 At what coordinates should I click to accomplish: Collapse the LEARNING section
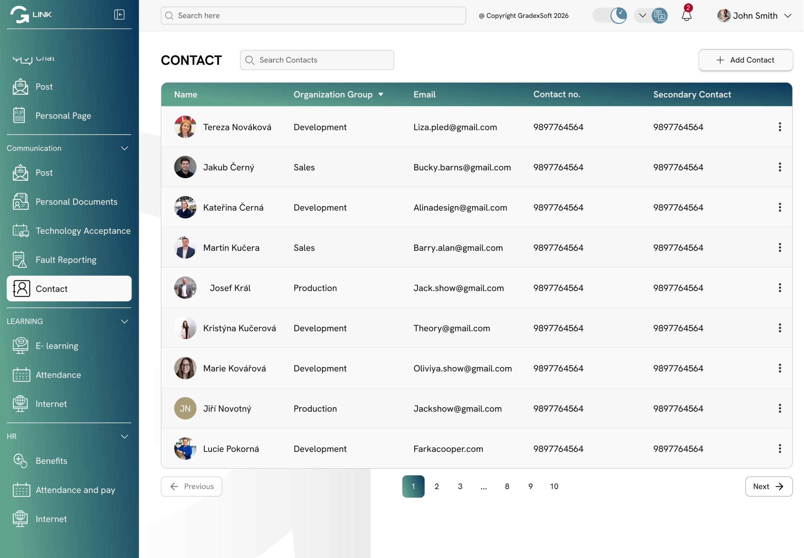124,321
